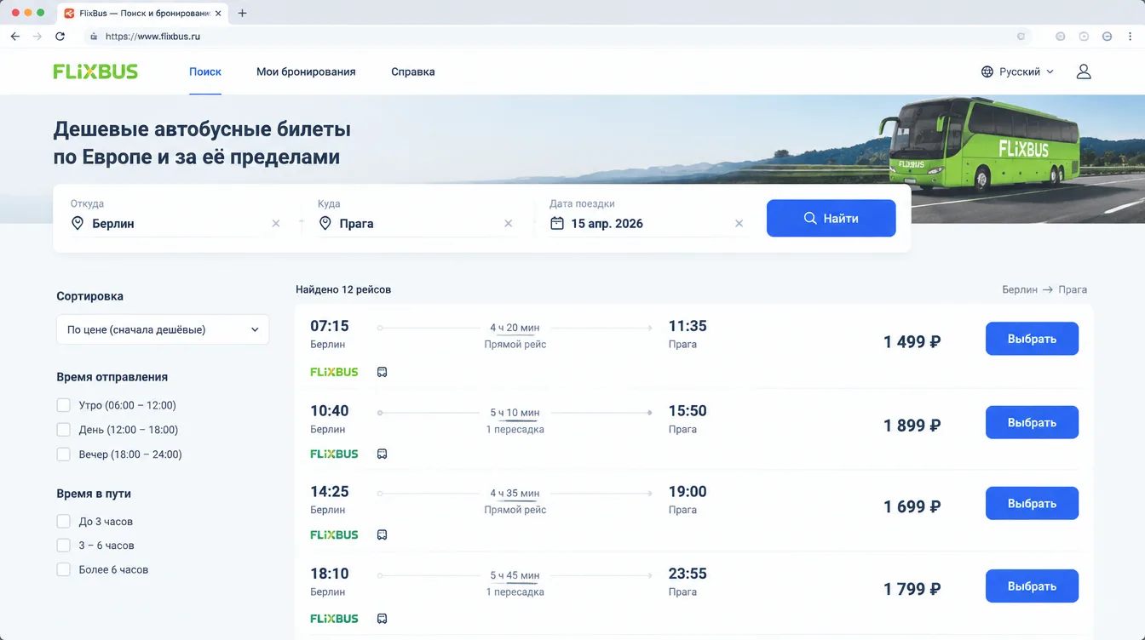Pick the 14:25 trip with Выбрать
Image resolution: width=1145 pixels, height=640 pixels.
point(1032,504)
